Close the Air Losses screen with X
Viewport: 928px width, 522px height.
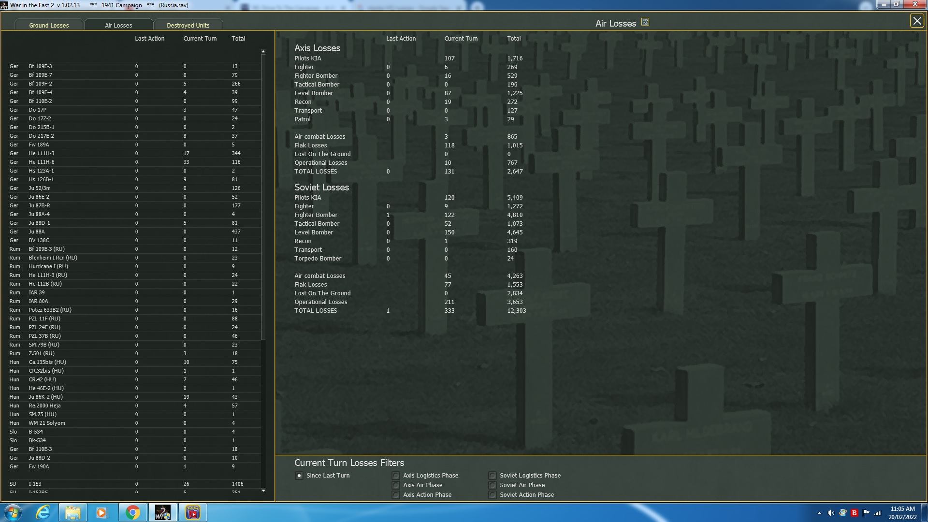coord(917,21)
